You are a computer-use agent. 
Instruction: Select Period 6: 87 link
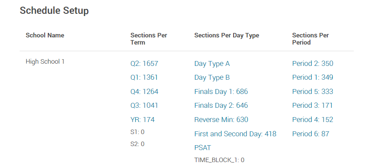[x=311, y=134]
